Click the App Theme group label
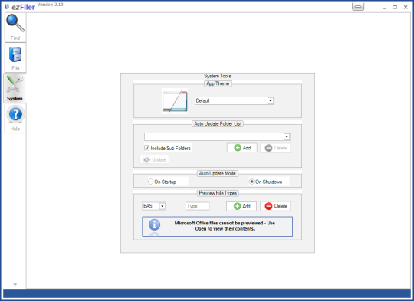The height and width of the screenshot is (301, 414). pyautogui.click(x=218, y=83)
